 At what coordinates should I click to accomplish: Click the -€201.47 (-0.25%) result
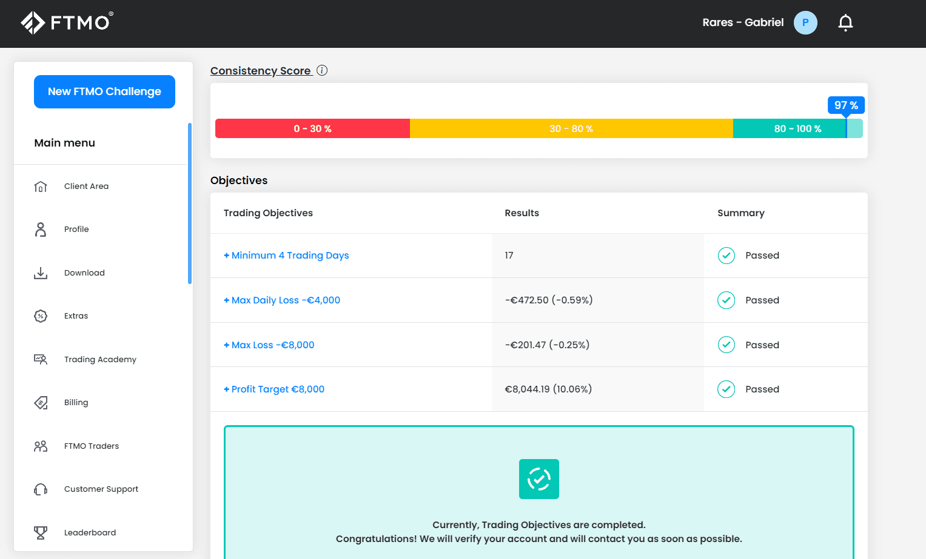[x=547, y=345]
